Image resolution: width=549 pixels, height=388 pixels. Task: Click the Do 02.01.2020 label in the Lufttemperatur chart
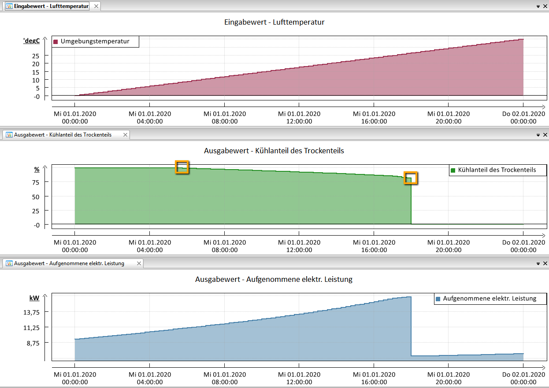[523, 114]
